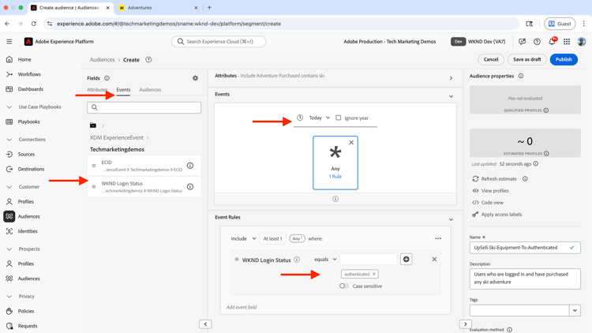Image resolution: width=592 pixels, height=333 pixels.
Task: Collapse Prospects sidebar group
Action: 9,249
